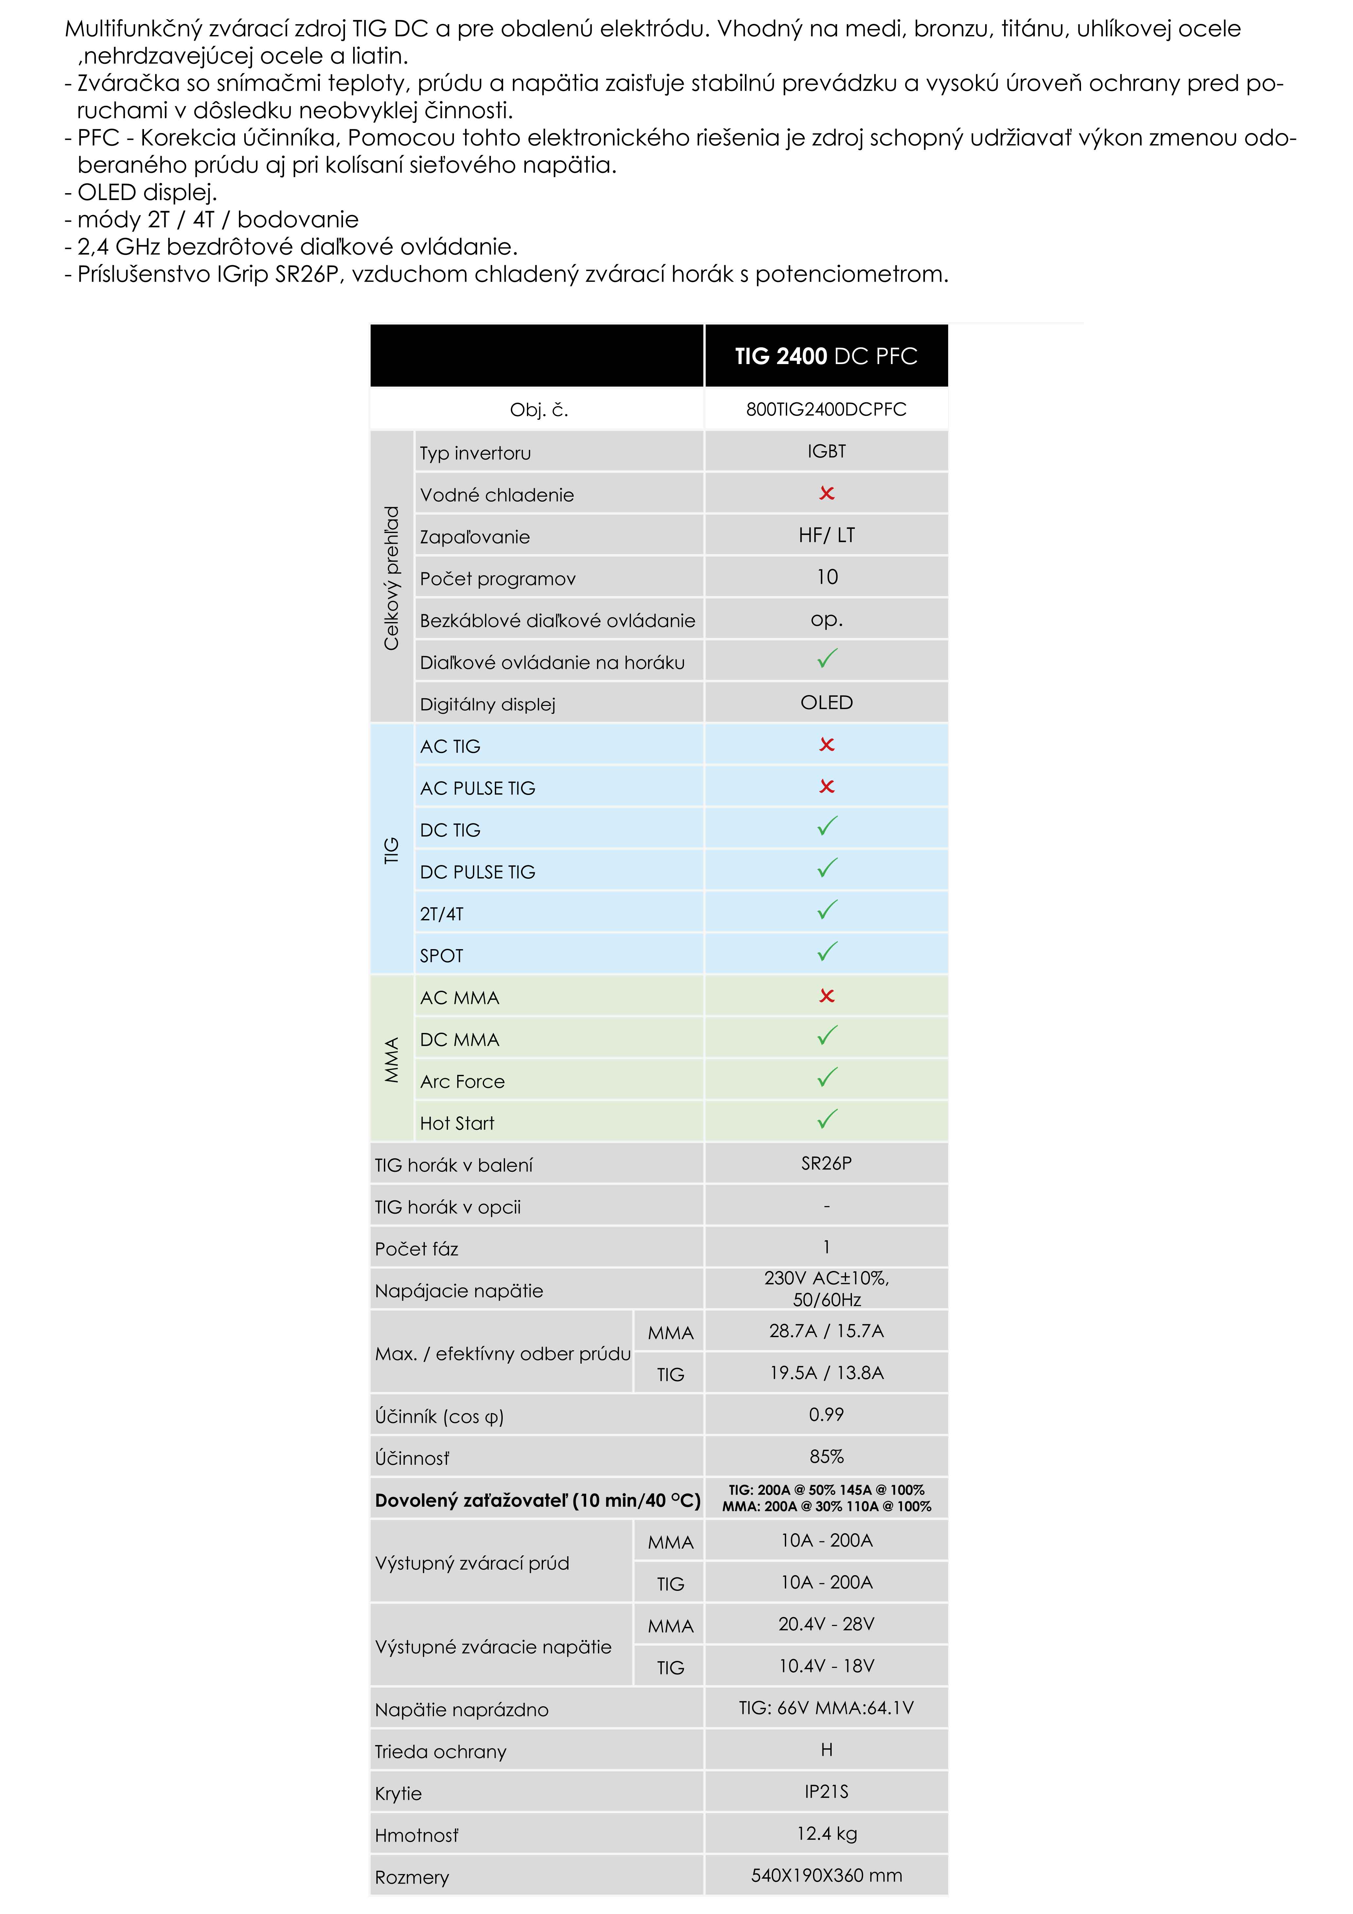Click the vertical Celkový prehľad section label
The width and height of the screenshot is (1353, 1914).
point(391,577)
